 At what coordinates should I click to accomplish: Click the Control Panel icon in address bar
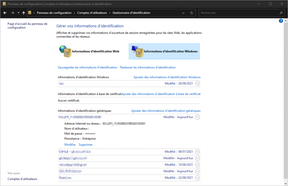[x=30, y=13]
